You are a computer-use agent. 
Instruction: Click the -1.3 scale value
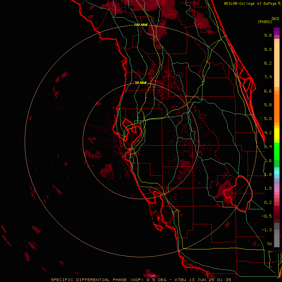(x=267, y=230)
